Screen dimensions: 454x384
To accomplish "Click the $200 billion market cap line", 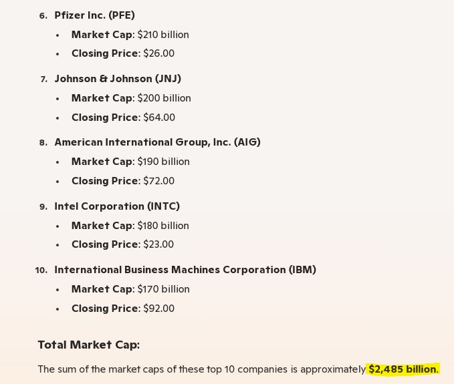I will (x=131, y=98).
